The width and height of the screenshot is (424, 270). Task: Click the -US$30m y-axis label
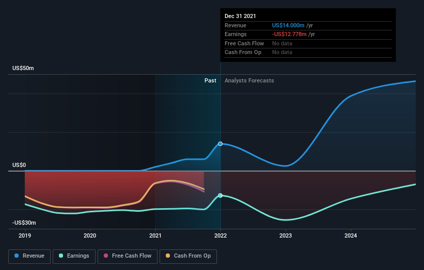[x=24, y=223]
